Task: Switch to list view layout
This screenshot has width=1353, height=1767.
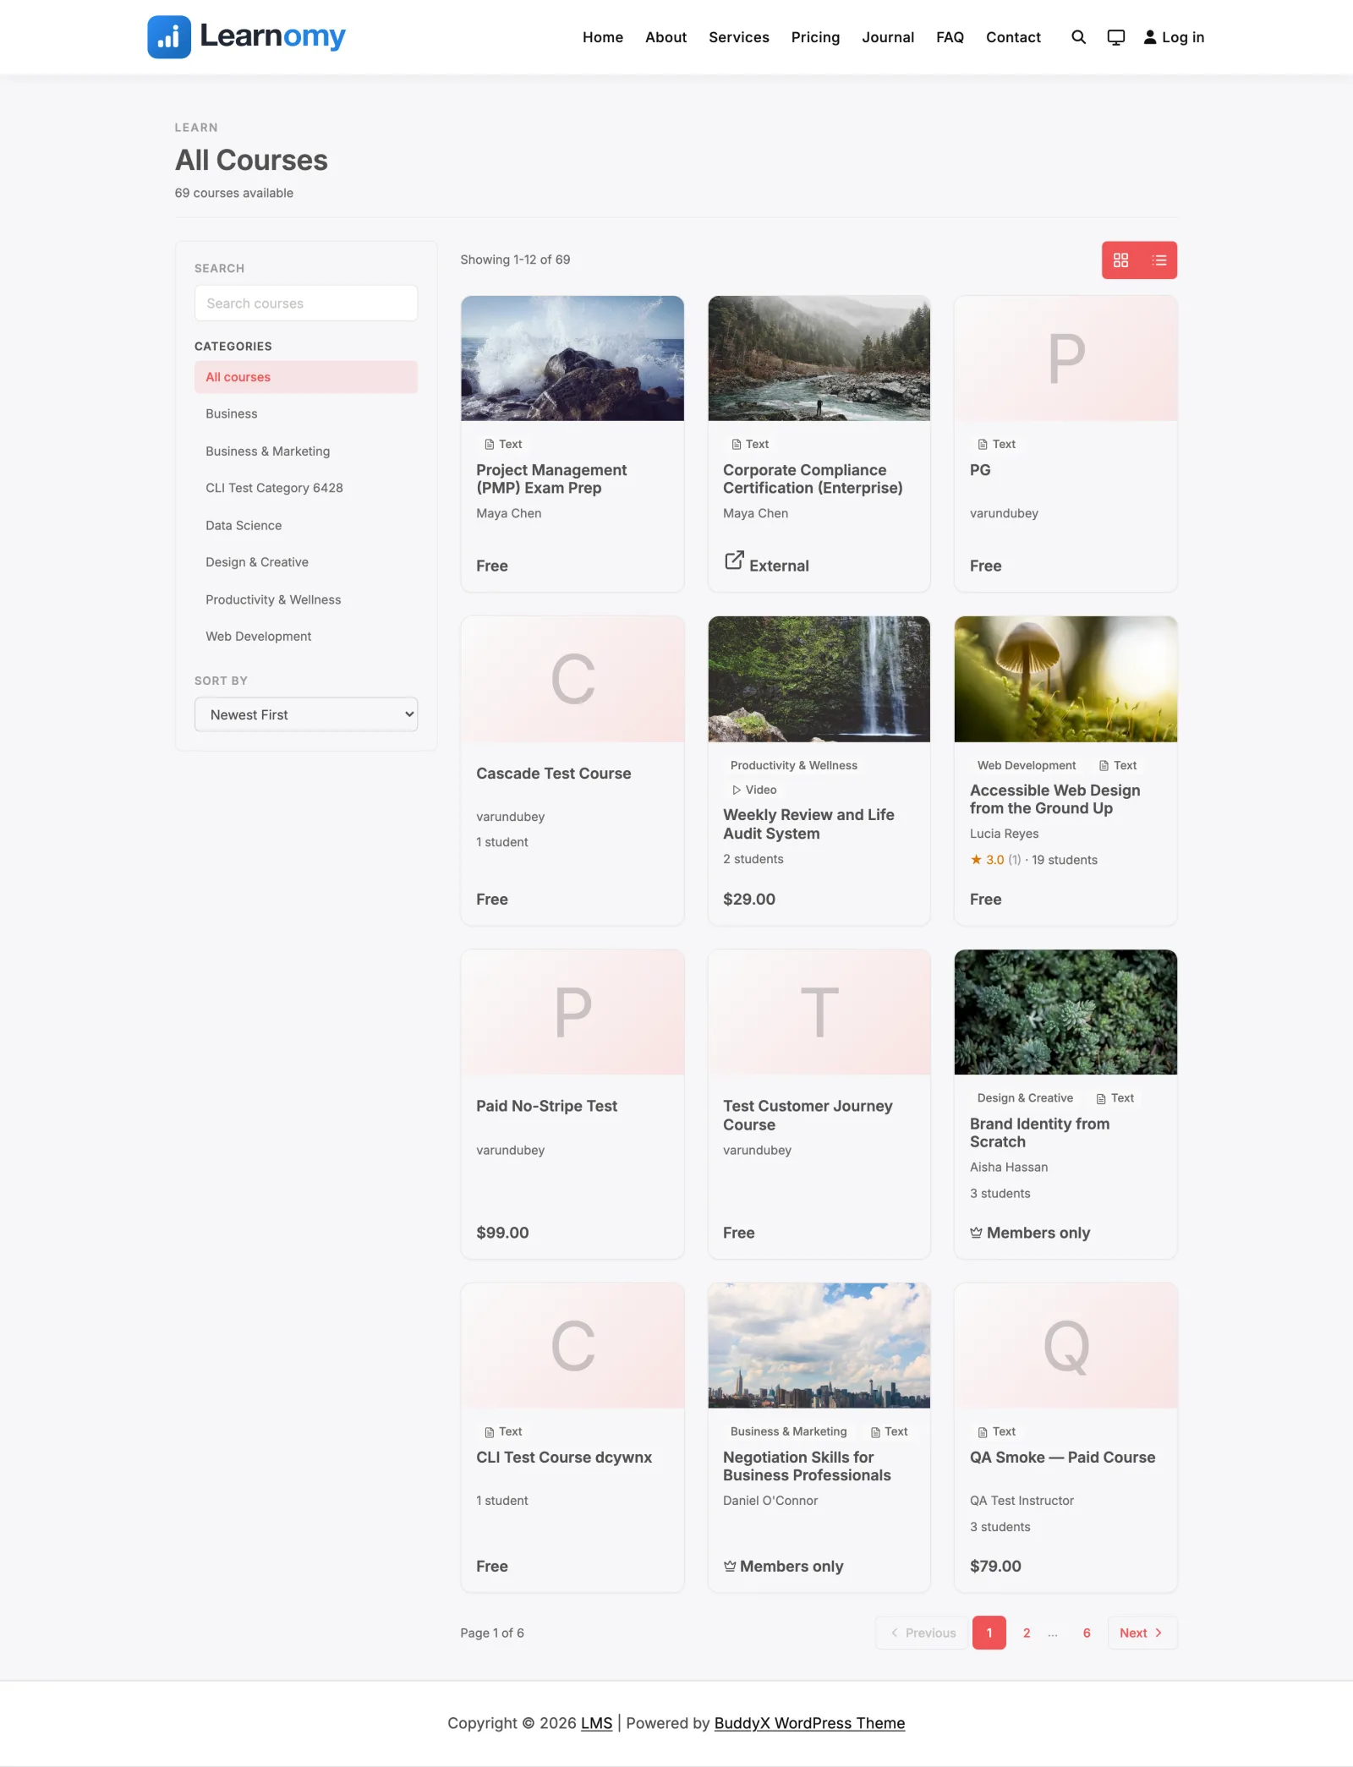Action: [1159, 260]
